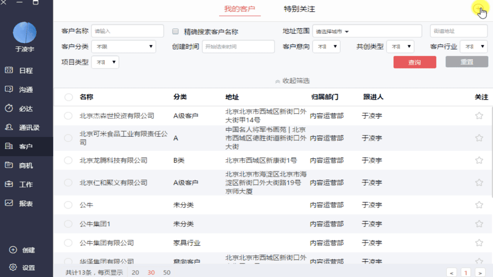
Task: Toggle the select-all circle in table header
Action: point(69,97)
